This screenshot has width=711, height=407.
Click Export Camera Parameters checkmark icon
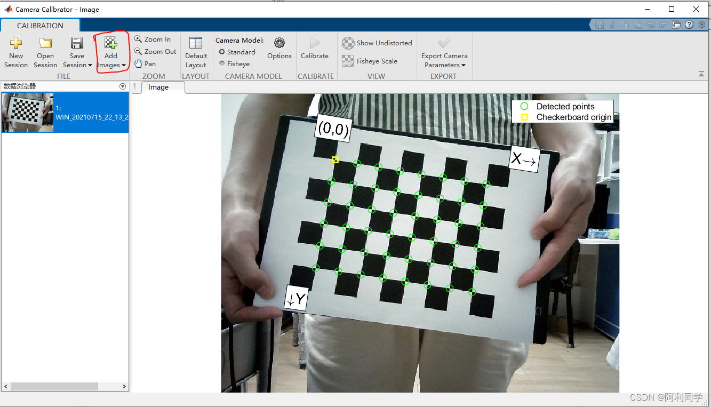click(x=444, y=43)
